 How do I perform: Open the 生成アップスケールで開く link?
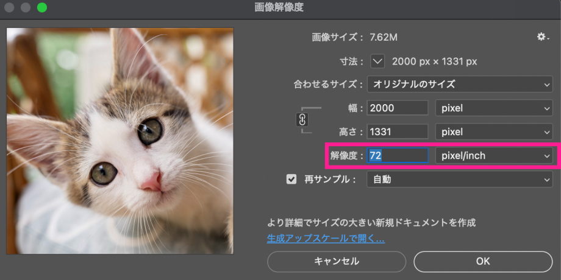pyautogui.click(x=326, y=239)
